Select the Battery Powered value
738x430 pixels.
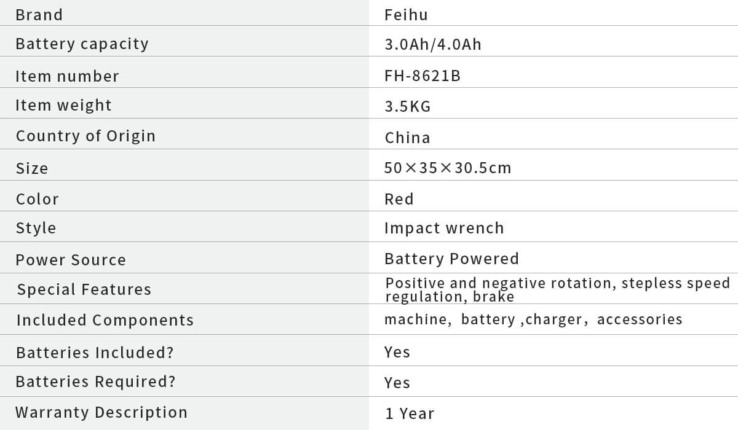coord(451,259)
